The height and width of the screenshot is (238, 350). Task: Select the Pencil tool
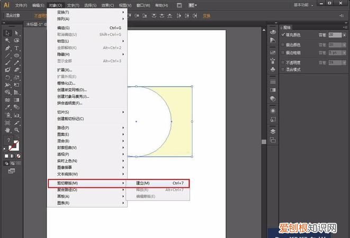(16, 63)
